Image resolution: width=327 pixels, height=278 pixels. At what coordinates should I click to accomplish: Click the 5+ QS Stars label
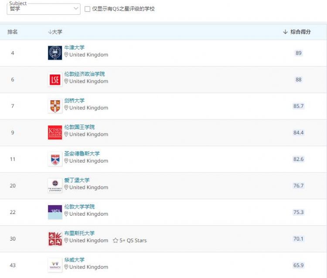coord(133,241)
